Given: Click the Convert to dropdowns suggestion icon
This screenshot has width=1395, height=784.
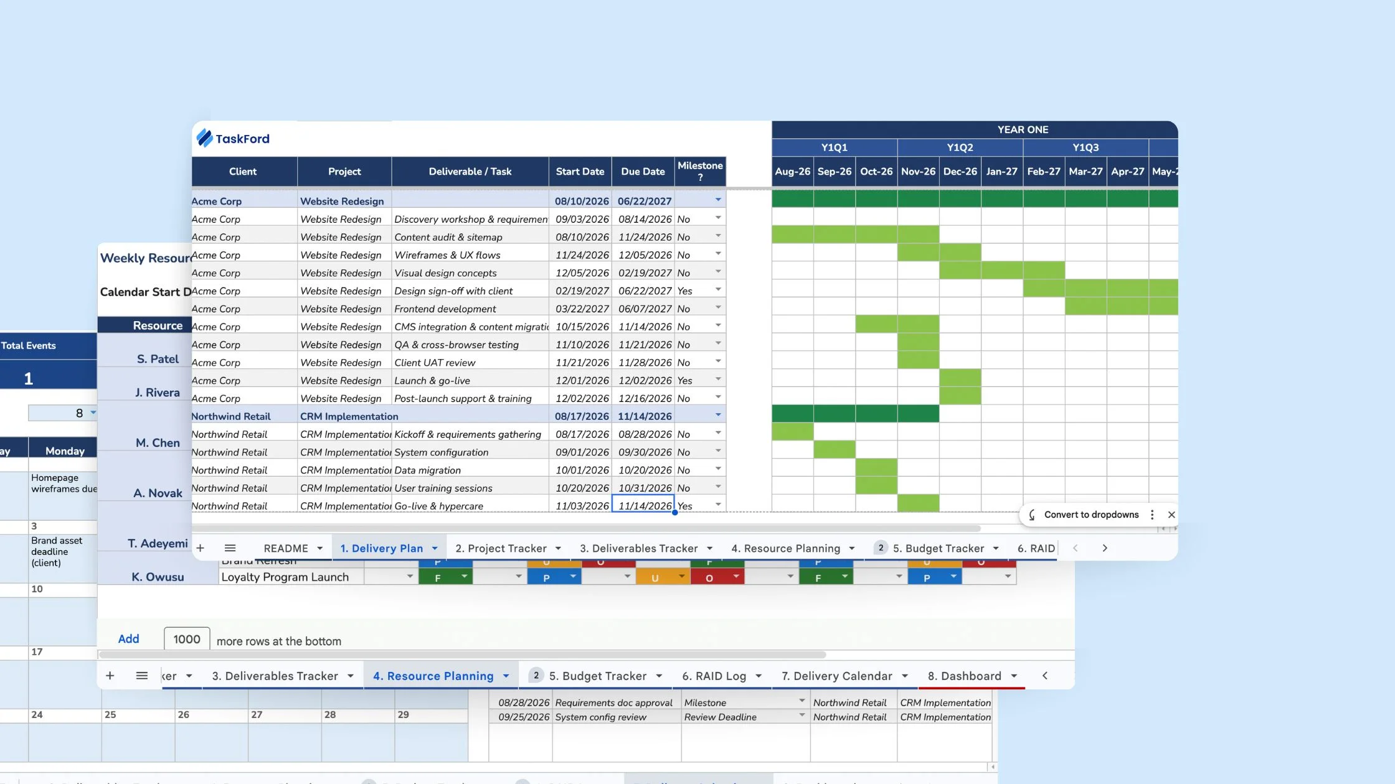Looking at the screenshot, I should tap(1033, 515).
